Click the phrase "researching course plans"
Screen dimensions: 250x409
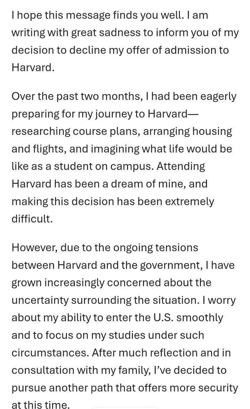click(75, 131)
